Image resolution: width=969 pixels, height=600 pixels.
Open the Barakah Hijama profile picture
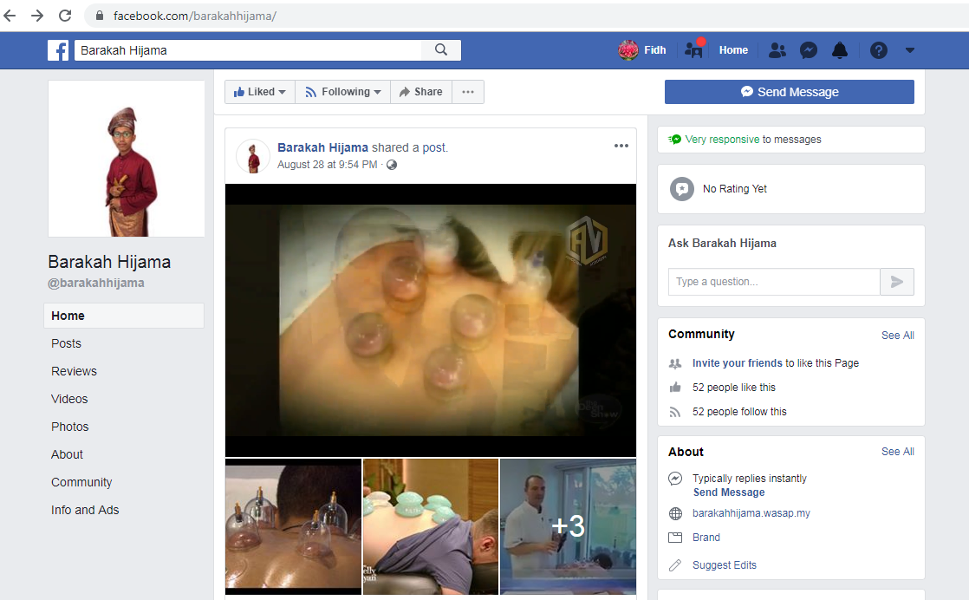[127, 159]
